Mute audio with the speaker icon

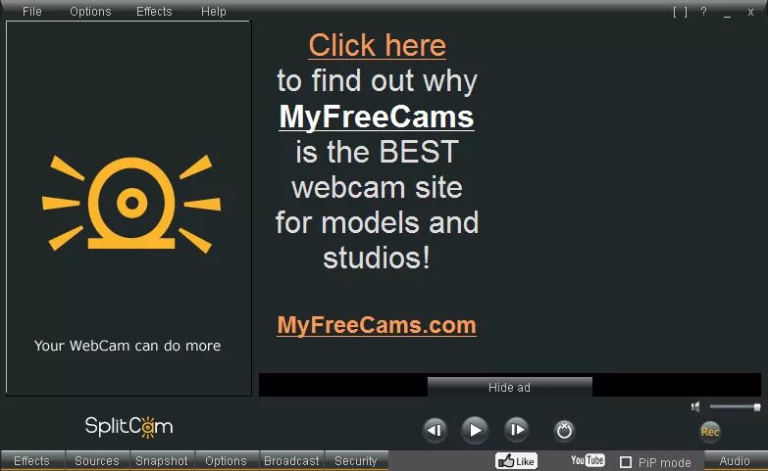(695, 406)
